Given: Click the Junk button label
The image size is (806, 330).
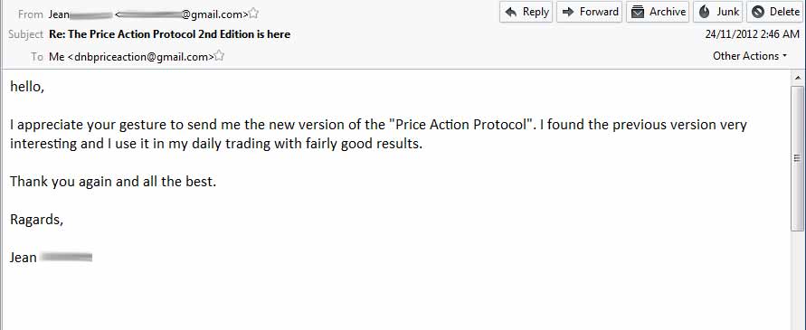Looking at the screenshot, I should (728, 12).
